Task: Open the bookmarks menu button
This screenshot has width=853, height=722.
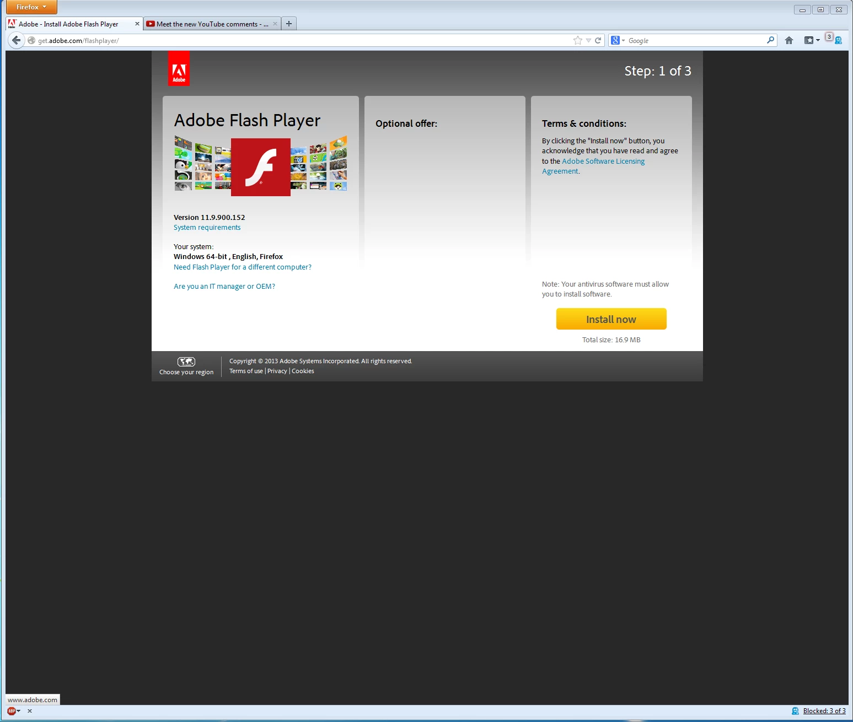Action: click(812, 40)
